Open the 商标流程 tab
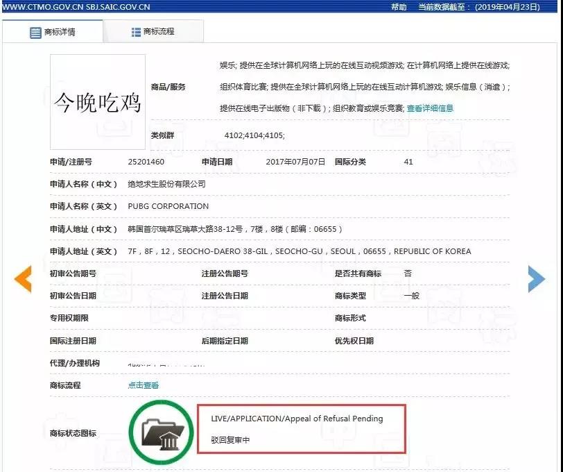 pyautogui.click(x=153, y=32)
